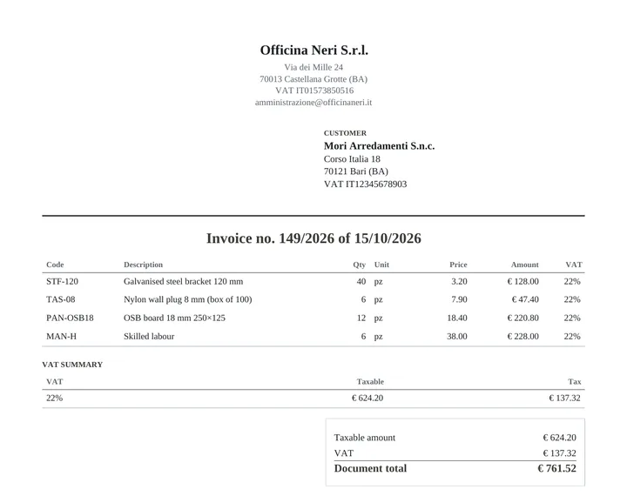Select the quantity 12 in the PAN-OSB18 row

tap(361, 318)
